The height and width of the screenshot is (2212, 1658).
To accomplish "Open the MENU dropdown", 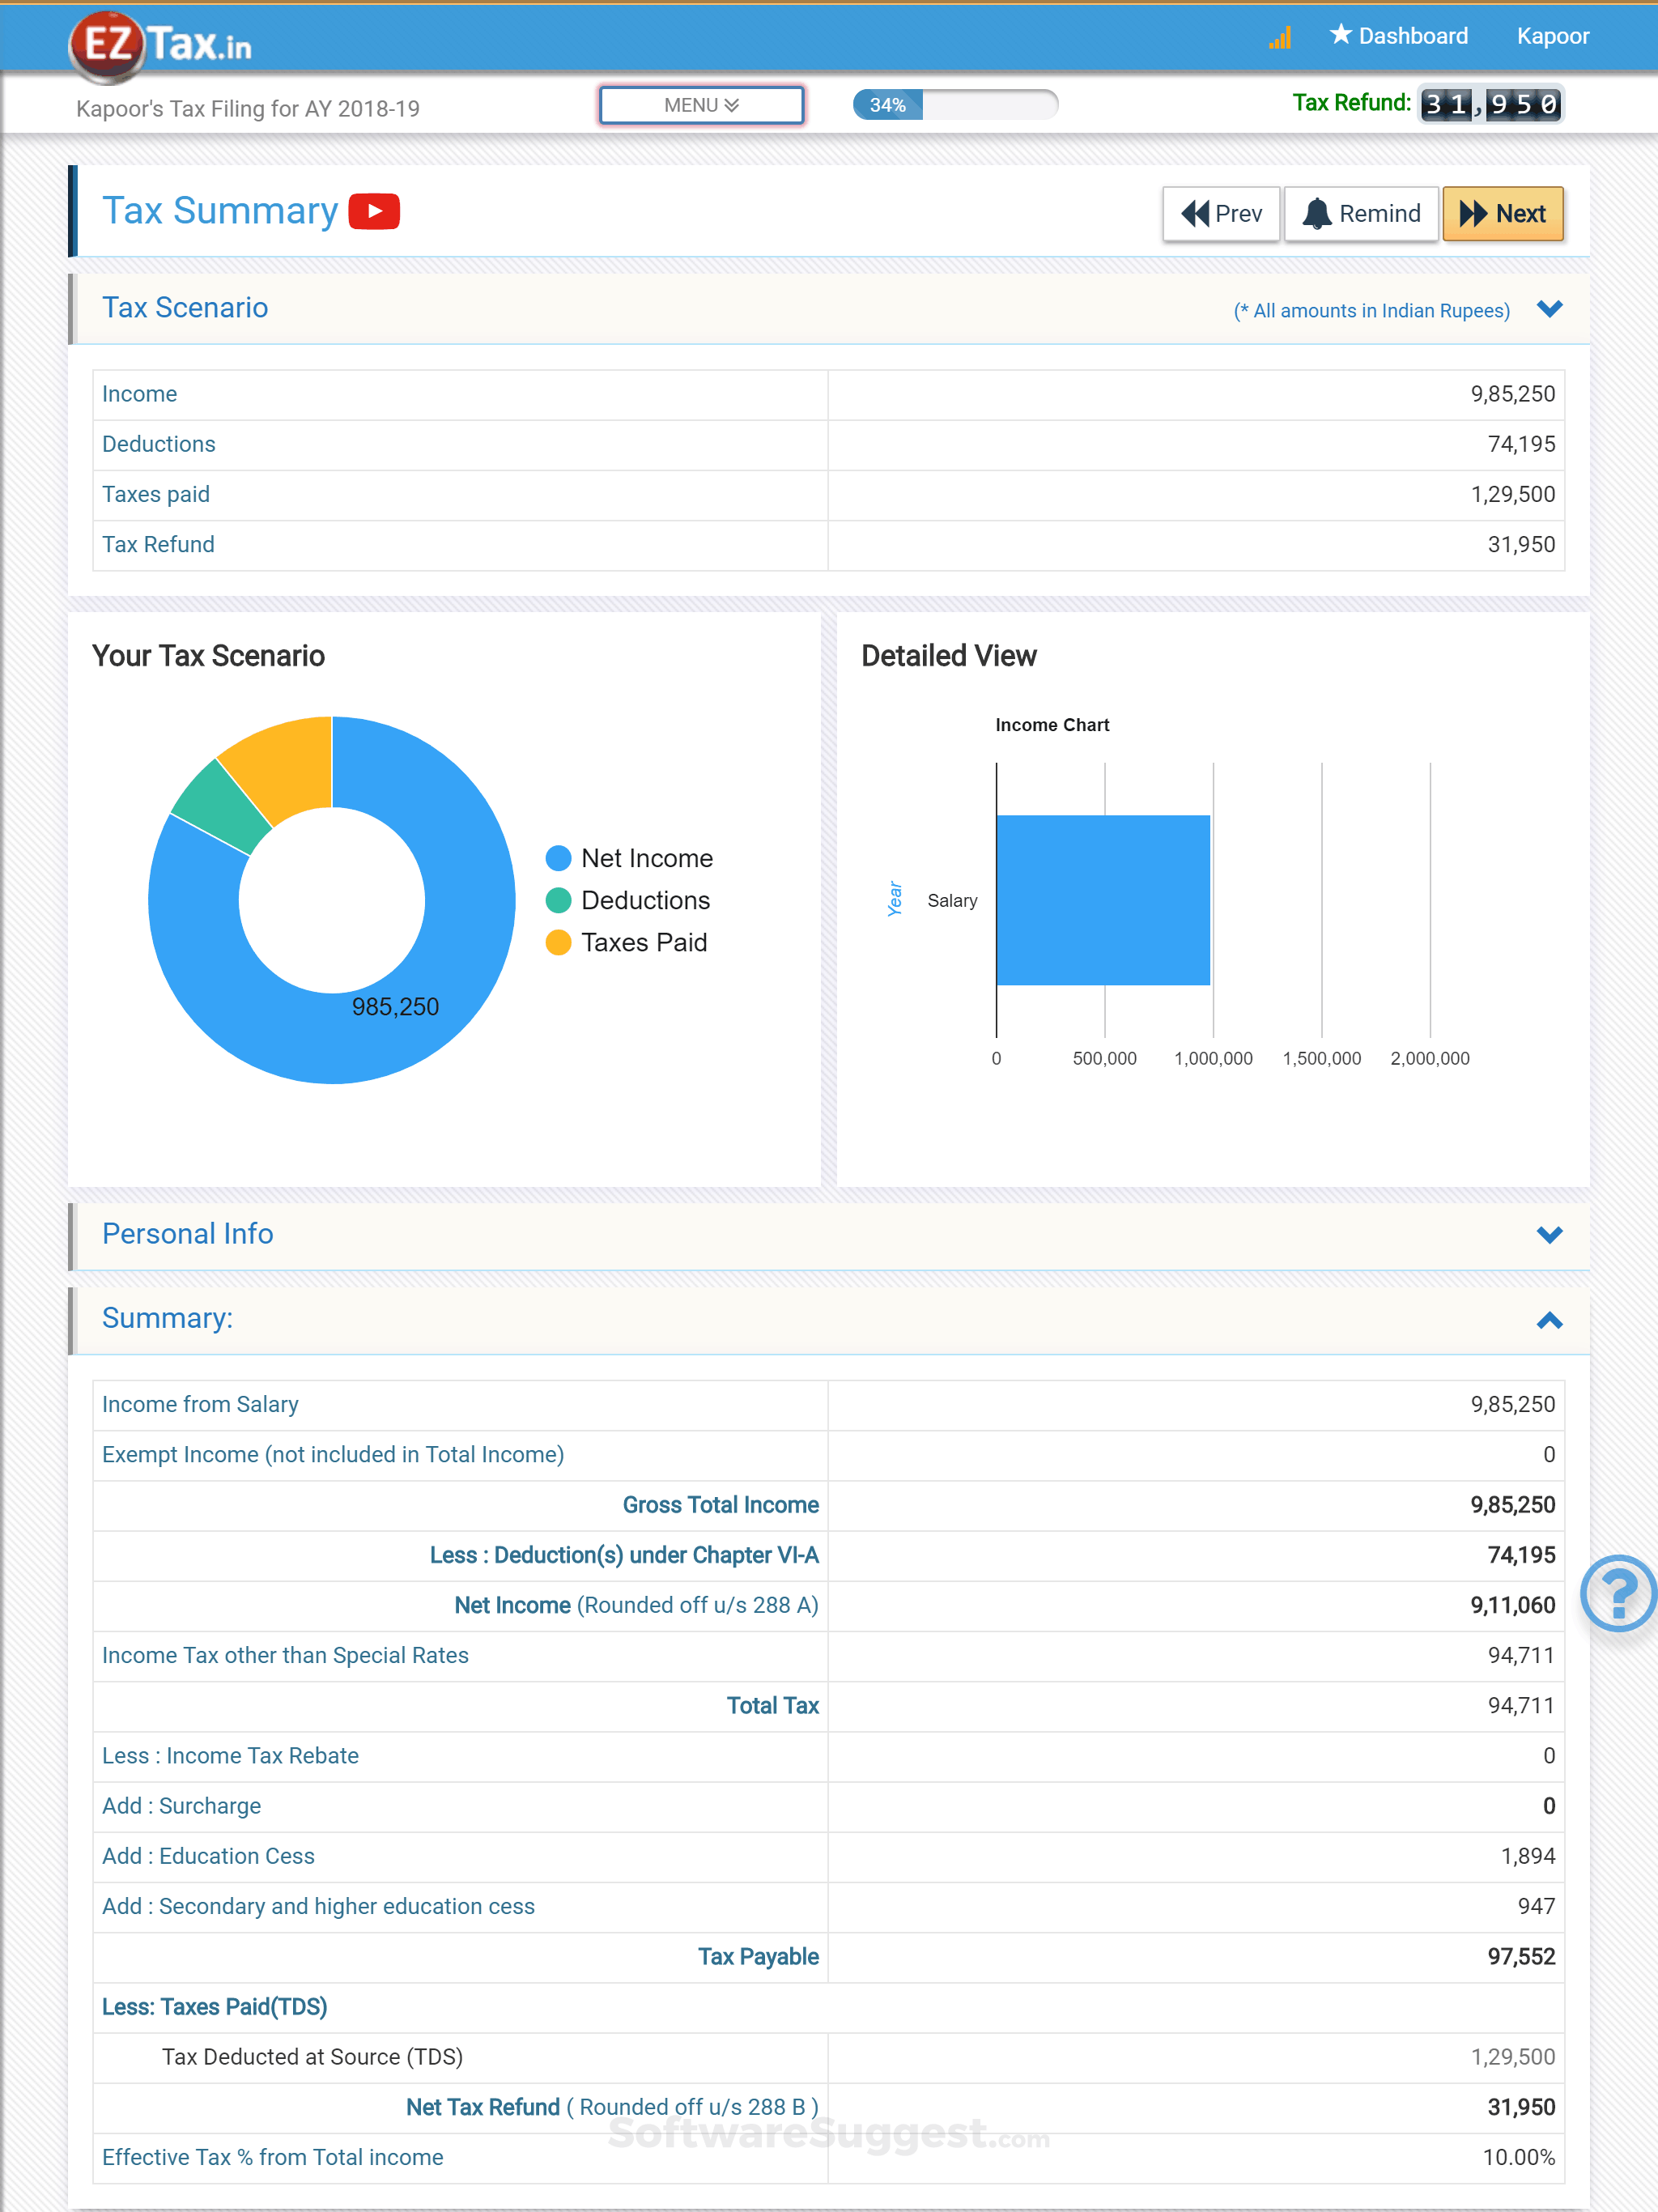I will pos(701,104).
